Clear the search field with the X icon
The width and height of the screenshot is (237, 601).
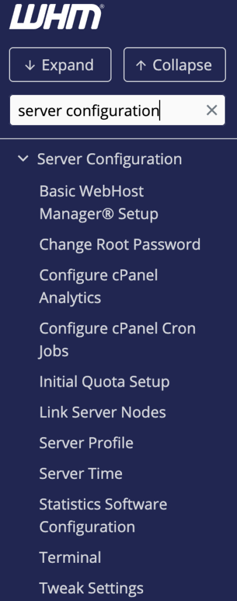pos(212,110)
